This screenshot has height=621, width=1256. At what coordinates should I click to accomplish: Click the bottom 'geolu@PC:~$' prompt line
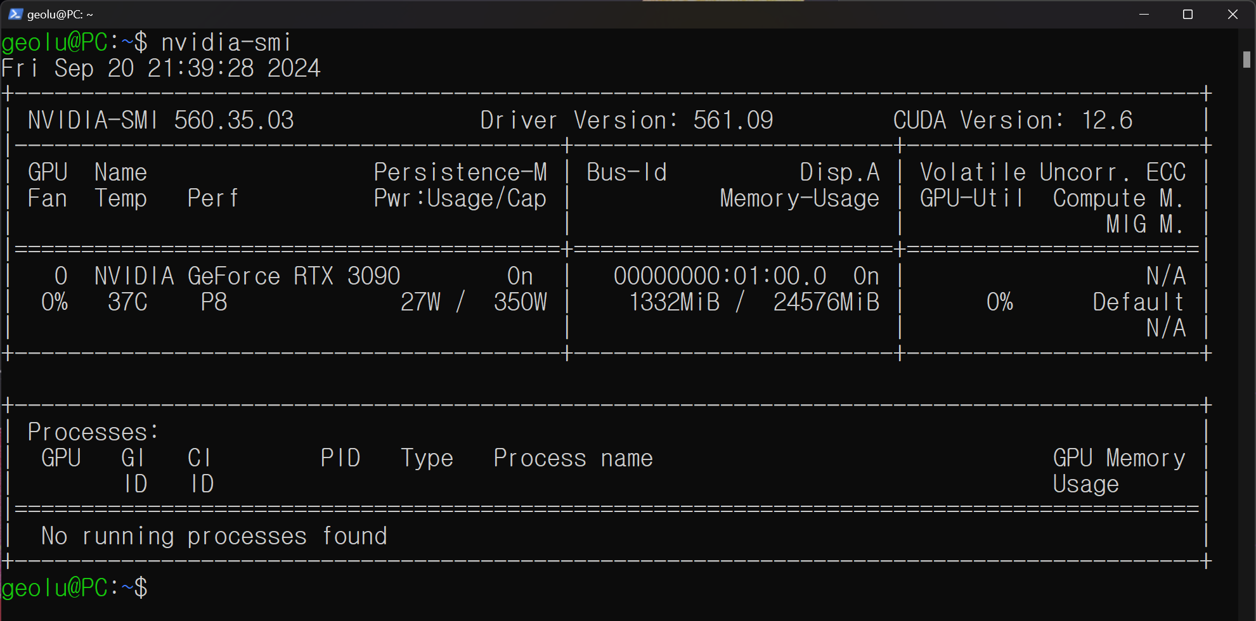[75, 588]
